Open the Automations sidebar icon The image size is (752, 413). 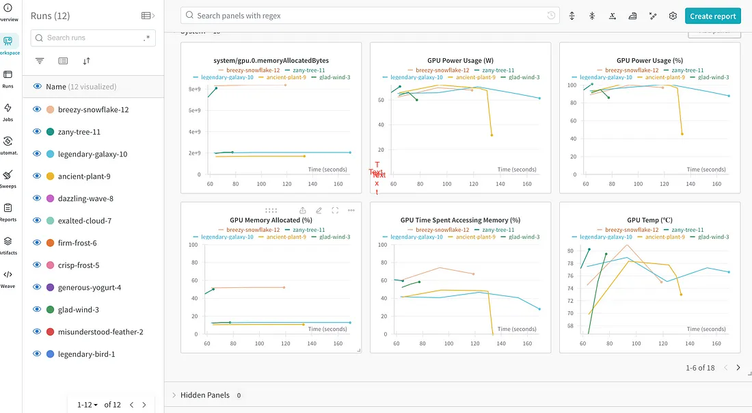(x=8, y=146)
